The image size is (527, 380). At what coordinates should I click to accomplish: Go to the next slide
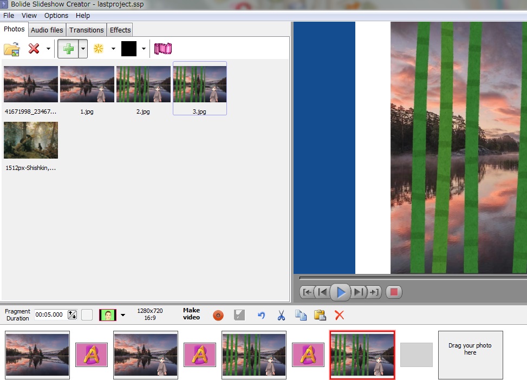point(358,292)
